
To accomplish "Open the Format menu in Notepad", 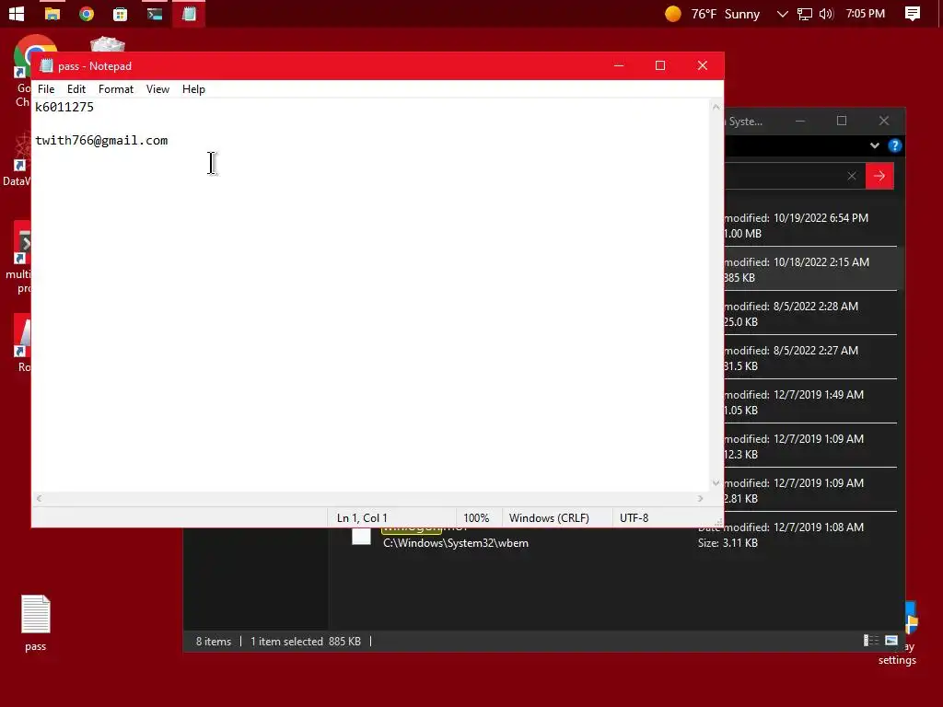I will click(115, 89).
